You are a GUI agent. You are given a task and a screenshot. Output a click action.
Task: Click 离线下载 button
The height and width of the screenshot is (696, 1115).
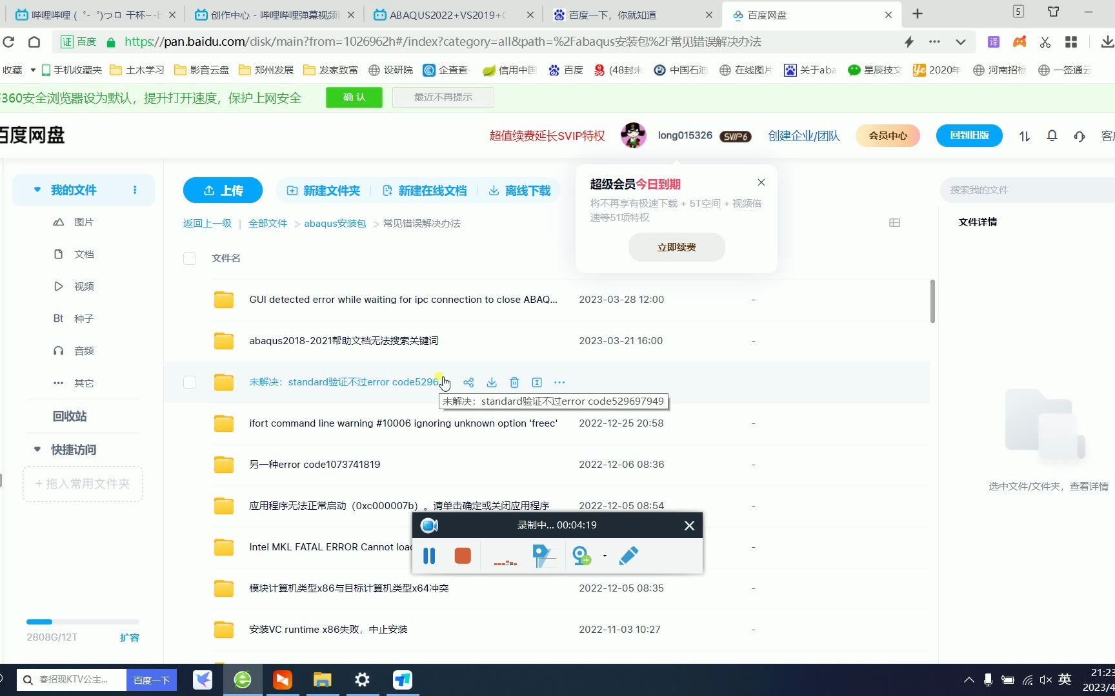[x=519, y=191]
